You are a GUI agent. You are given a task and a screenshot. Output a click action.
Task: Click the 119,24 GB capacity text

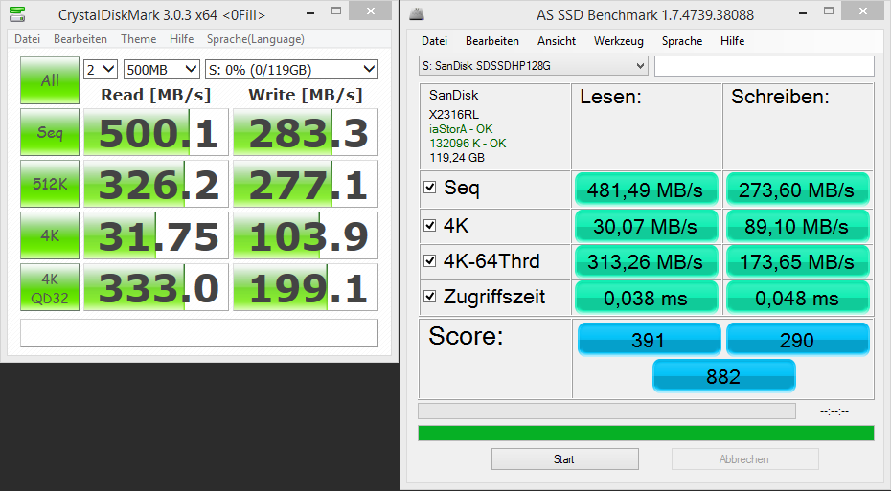[457, 157]
